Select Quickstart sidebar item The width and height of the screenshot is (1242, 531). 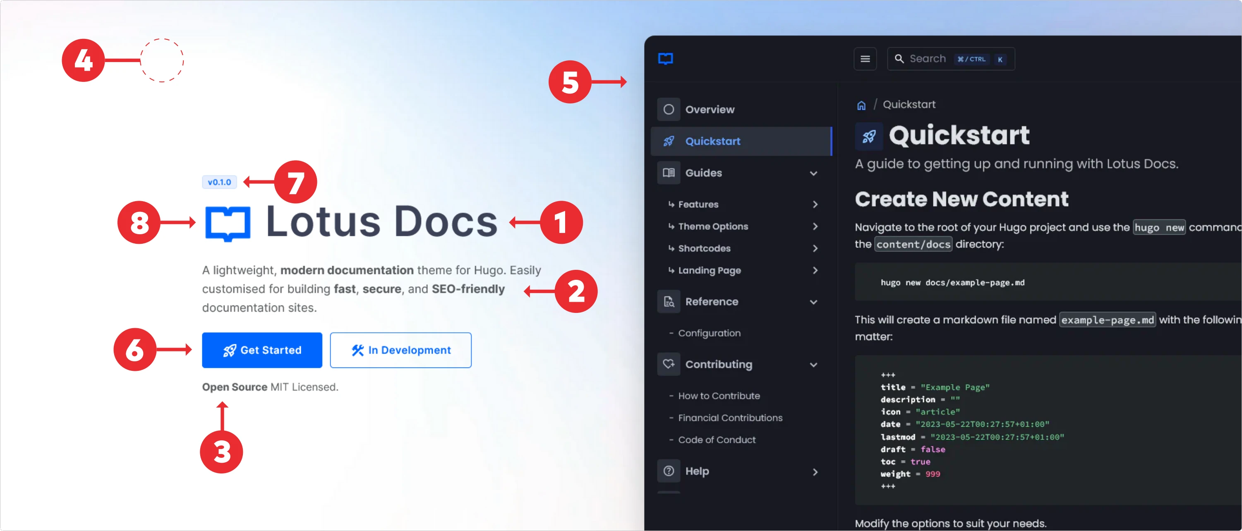pos(741,141)
